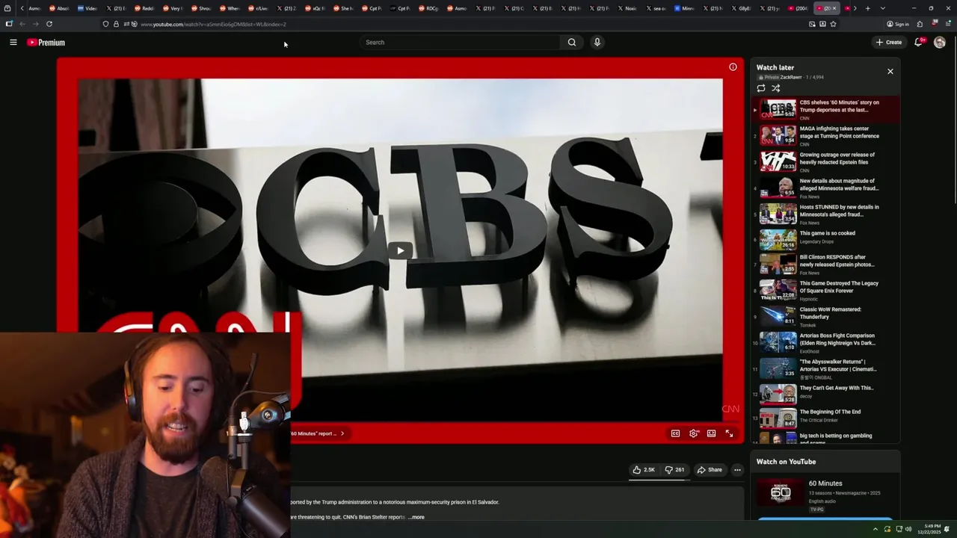Switch to theater mode
The image size is (957, 538).
tap(711, 433)
